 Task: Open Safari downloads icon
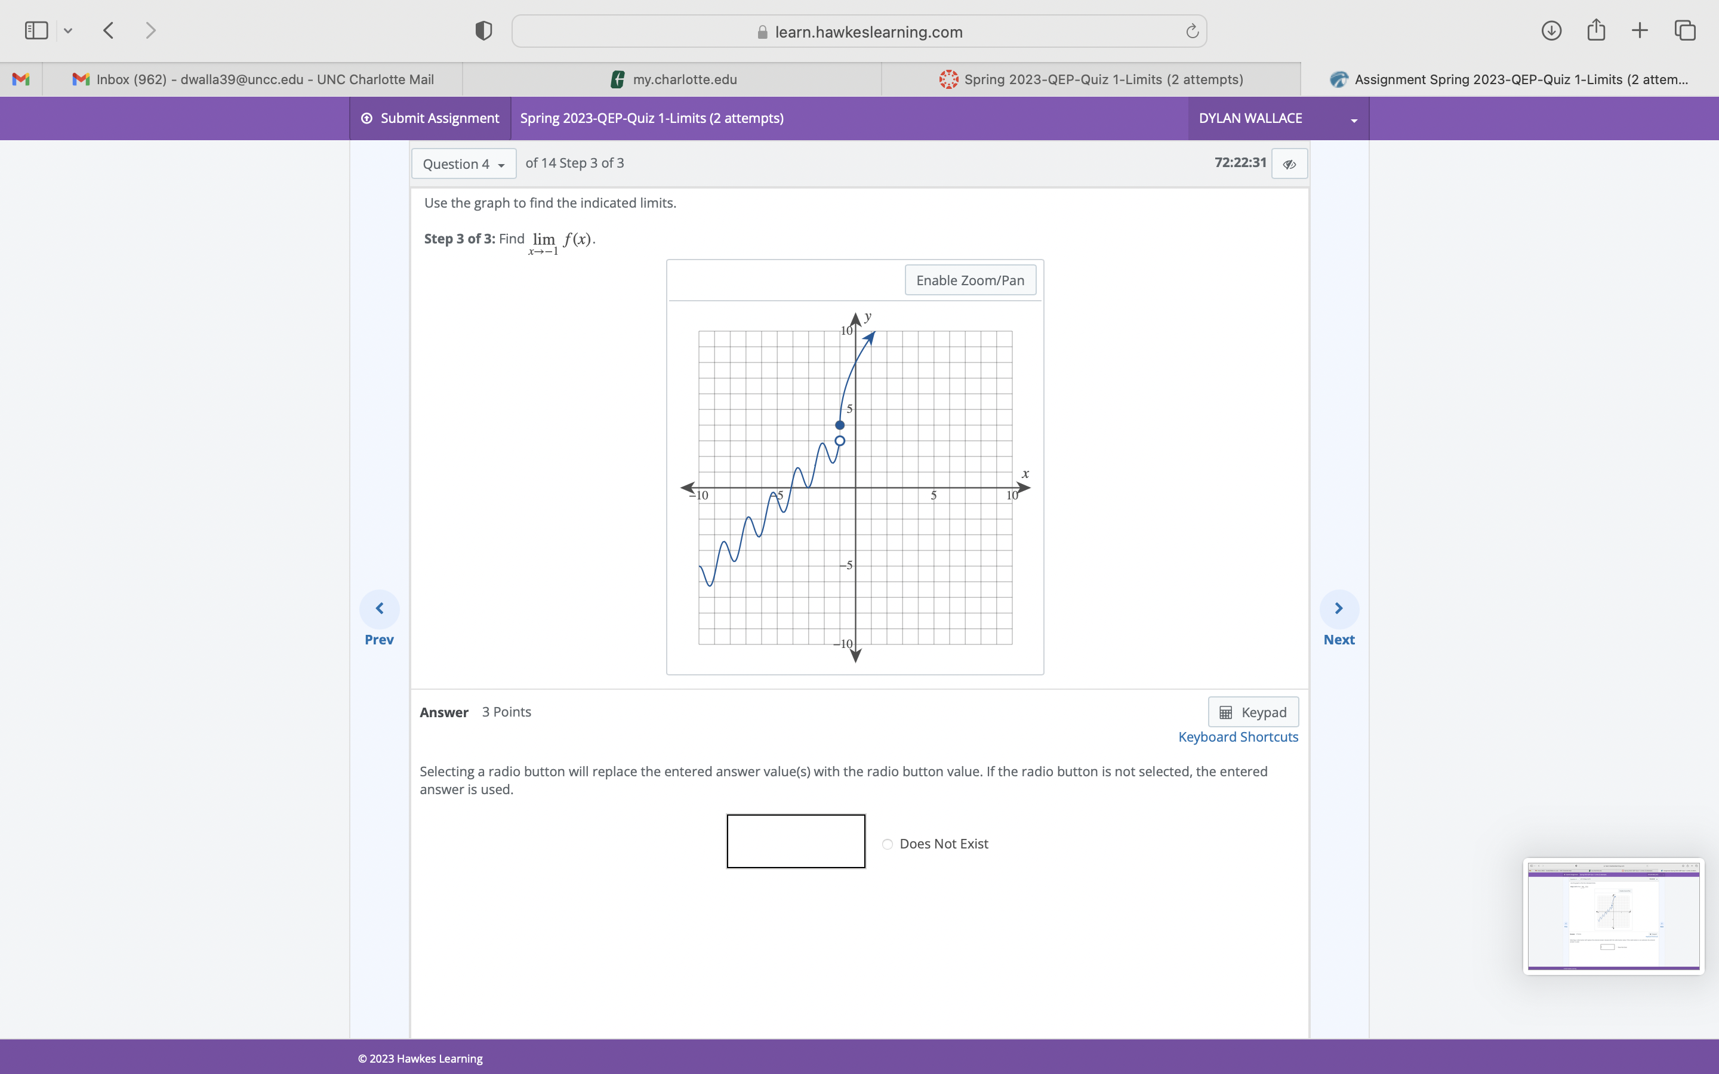click(1551, 30)
